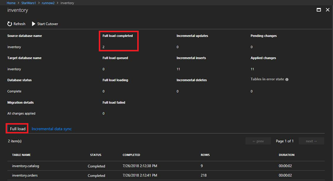Screen dimensions: 333x181
Task: Switch to Incremental data sync tab
Action: coord(52,129)
